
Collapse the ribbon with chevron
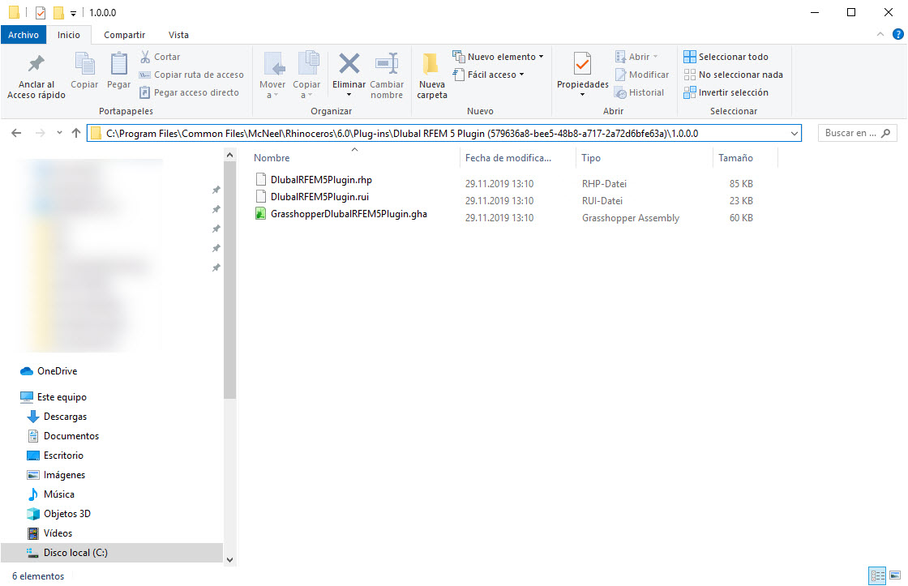click(x=880, y=35)
